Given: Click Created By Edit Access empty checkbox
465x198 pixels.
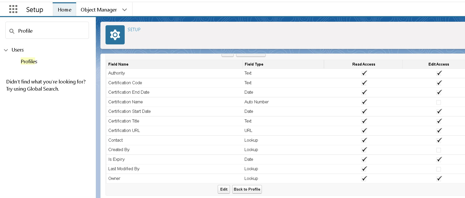Looking at the screenshot, I should point(439,150).
